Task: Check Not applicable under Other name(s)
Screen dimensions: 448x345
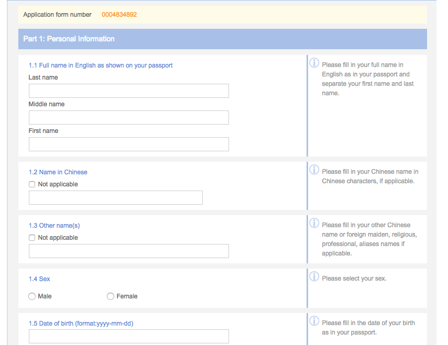Action: coord(32,238)
